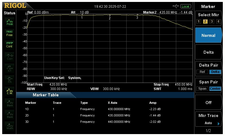Click the Peak detector status icon
The image size is (225, 136).
10,22
